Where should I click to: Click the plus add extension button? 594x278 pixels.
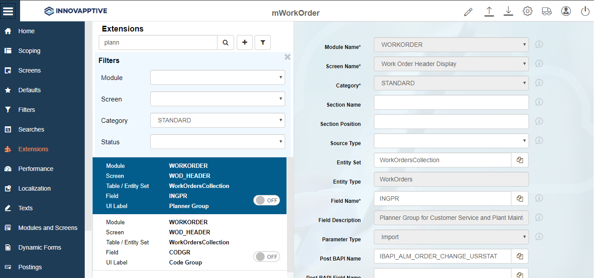[245, 42]
